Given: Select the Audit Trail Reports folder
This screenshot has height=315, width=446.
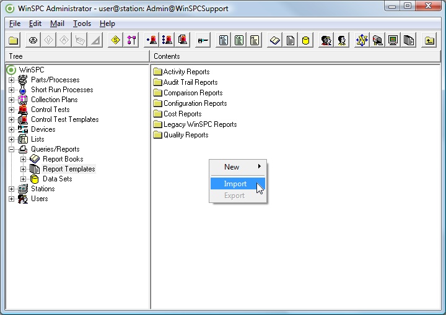Looking at the screenshot, I should click(185, 82).
